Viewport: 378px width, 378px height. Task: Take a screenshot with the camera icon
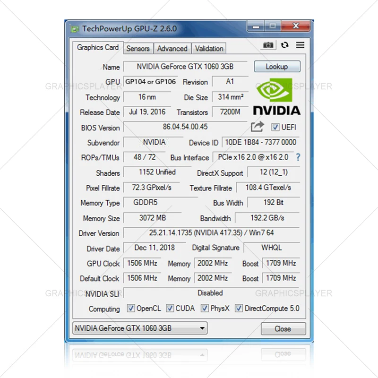(268, 45)
